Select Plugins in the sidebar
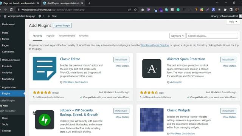 pos(12,93)
